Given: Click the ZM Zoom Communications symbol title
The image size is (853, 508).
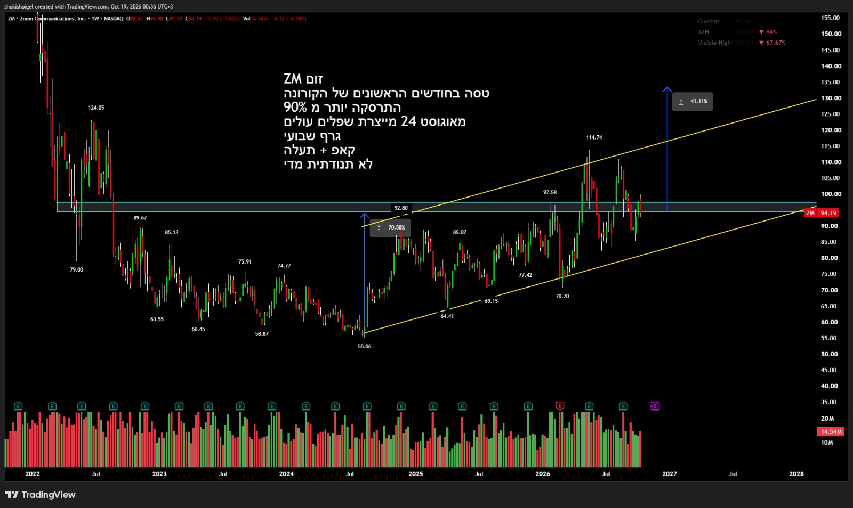Looking at the screenshot, I should tap(47, 19).
